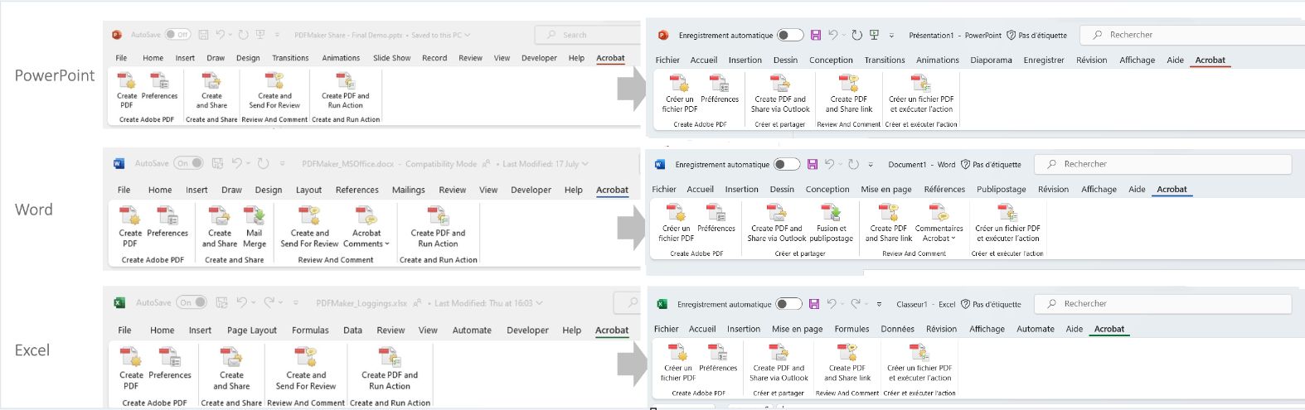1305x410 pixels.
Task: Click Create and Share in English Excel ribbon
Action: pos(231,369)
